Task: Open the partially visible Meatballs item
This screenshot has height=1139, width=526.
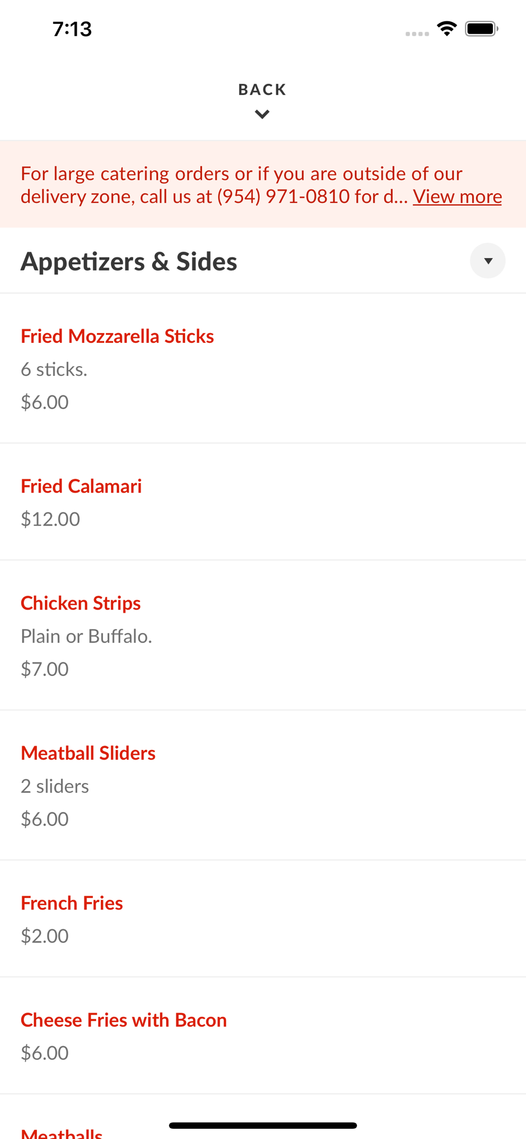Action: click(x=61, y=1133)
